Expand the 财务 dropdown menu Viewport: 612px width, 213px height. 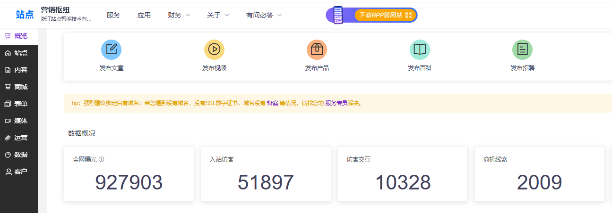click(179, 15)
